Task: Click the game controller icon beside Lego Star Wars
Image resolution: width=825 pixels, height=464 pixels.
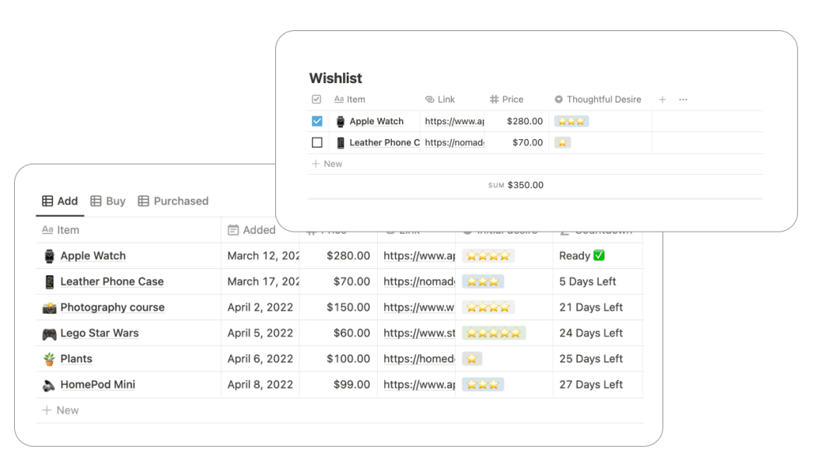Action: click(49, 333)
